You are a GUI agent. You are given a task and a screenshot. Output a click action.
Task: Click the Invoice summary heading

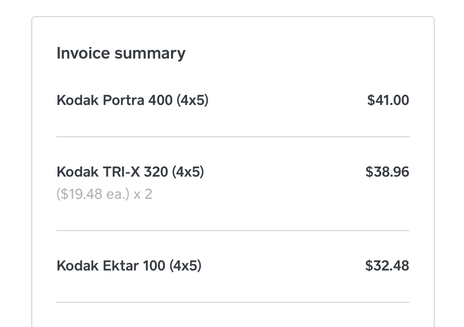click(x=121, y=53)
